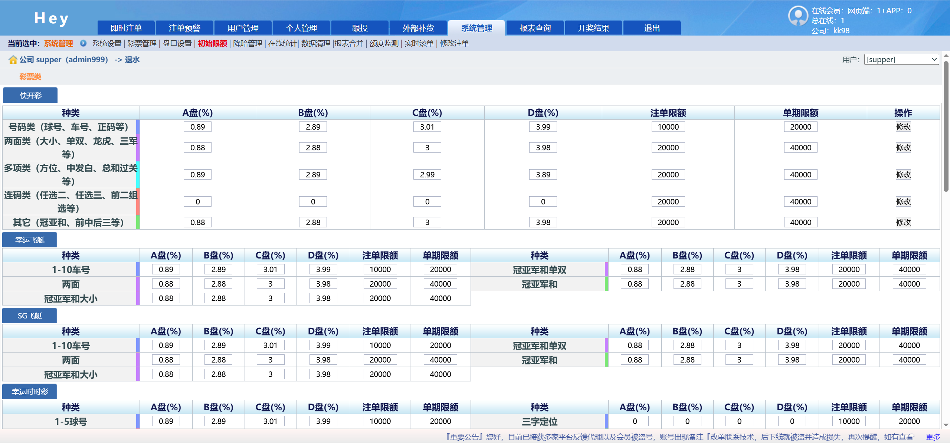Click the 退水 breadcrumb link
This screenshot has width=950, height=444.
point(132,60)
